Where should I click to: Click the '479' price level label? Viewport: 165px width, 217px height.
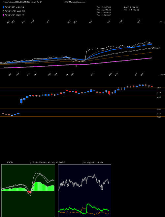(x=159, y=93)
